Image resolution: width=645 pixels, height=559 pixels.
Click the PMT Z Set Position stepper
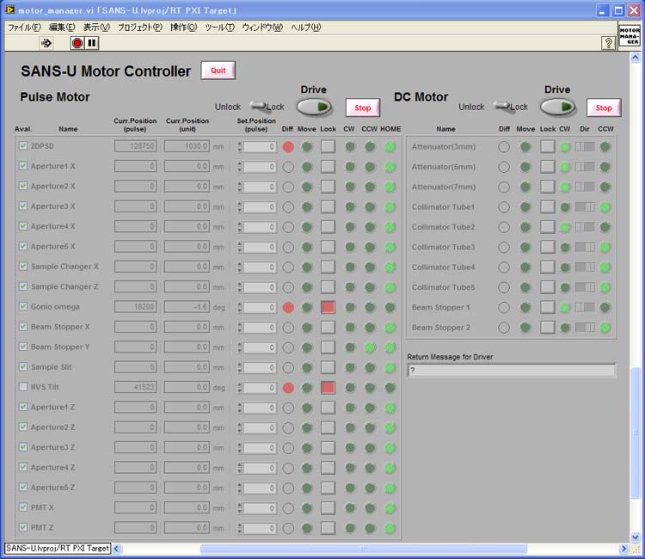coord(239,528)
